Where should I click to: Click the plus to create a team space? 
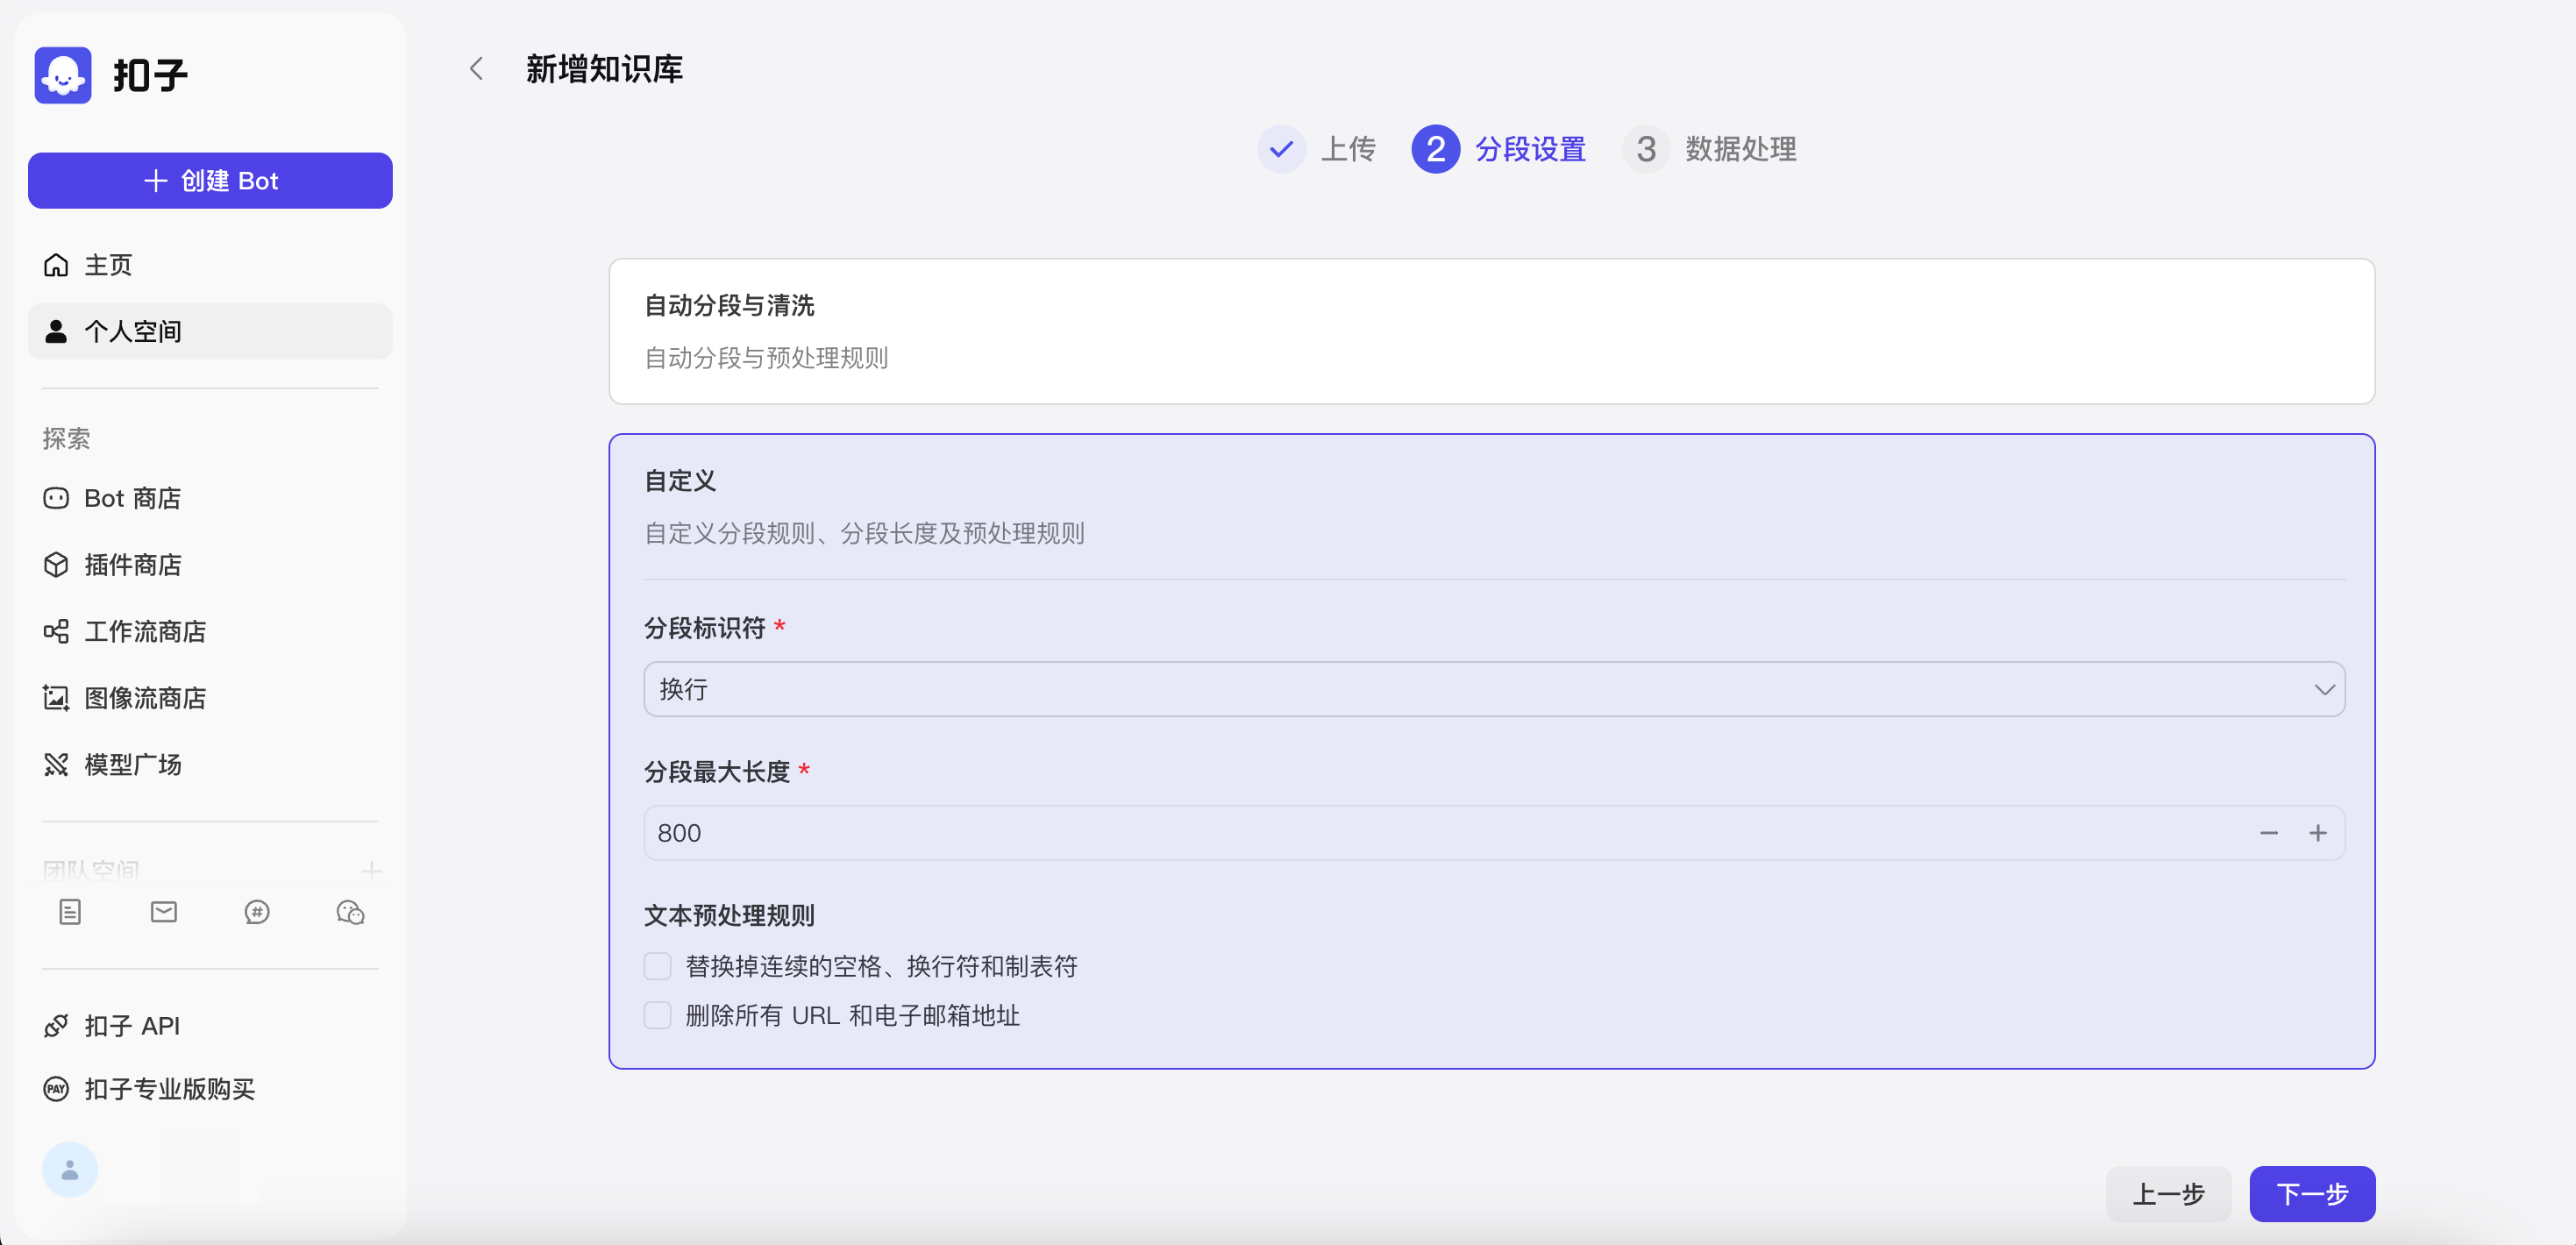(371, 868)
